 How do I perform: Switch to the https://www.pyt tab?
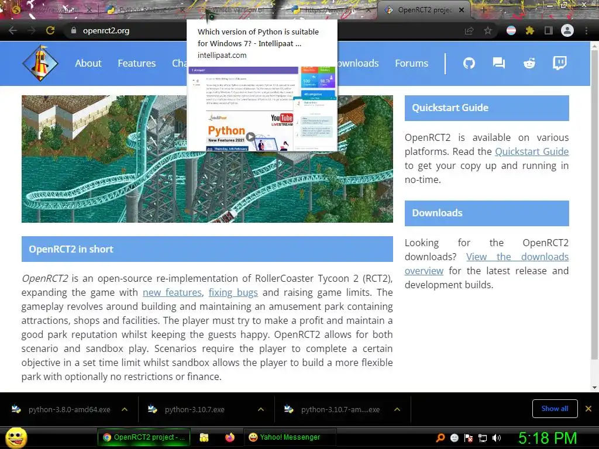point(330,10)
